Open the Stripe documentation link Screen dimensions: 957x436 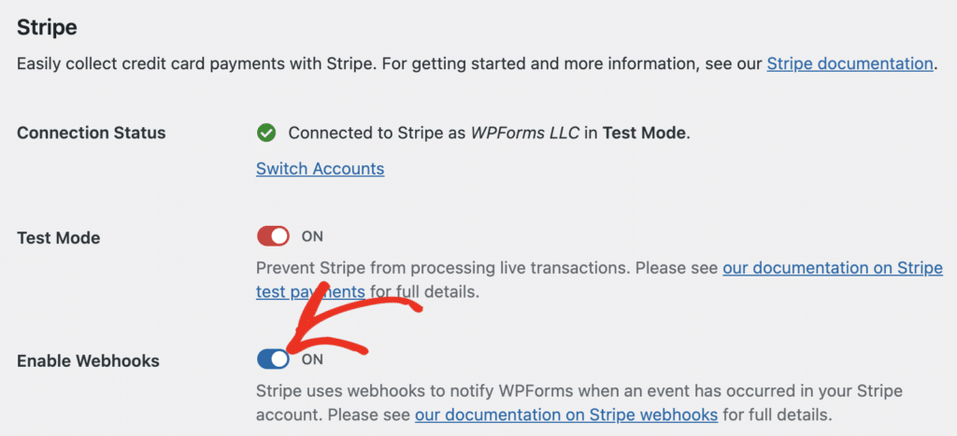850,63
